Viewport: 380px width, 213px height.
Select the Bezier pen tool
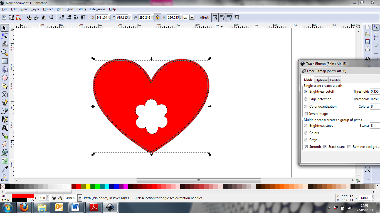[x=5, y=111]
